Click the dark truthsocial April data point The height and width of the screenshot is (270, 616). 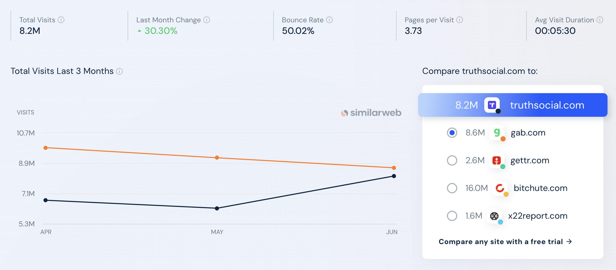[x=46, y=200]
